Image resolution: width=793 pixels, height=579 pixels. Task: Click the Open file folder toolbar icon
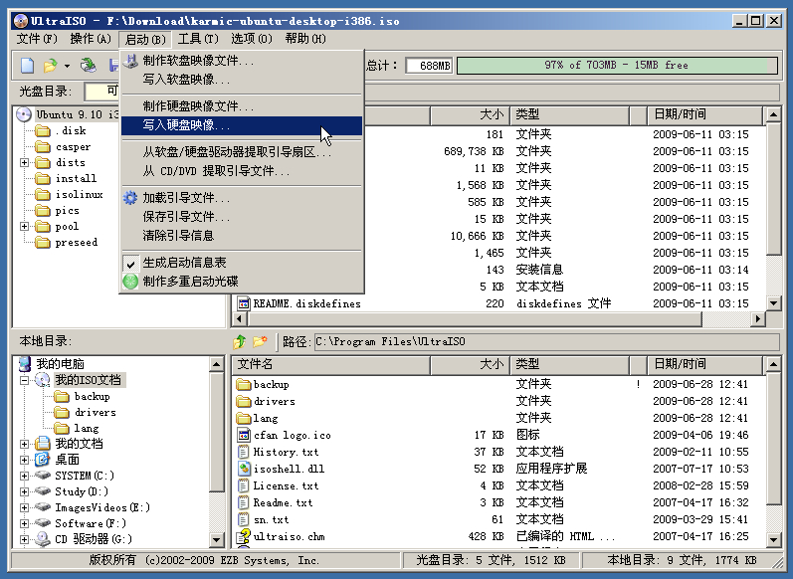[x=50, y=66]
